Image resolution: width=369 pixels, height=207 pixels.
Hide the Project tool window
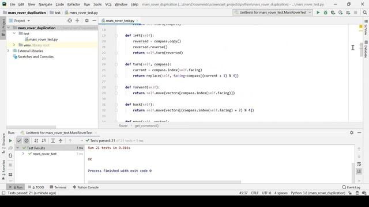95,21
